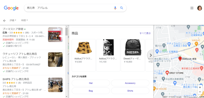
Task: Open the Google account avatar
Action: tap(200, 8)
